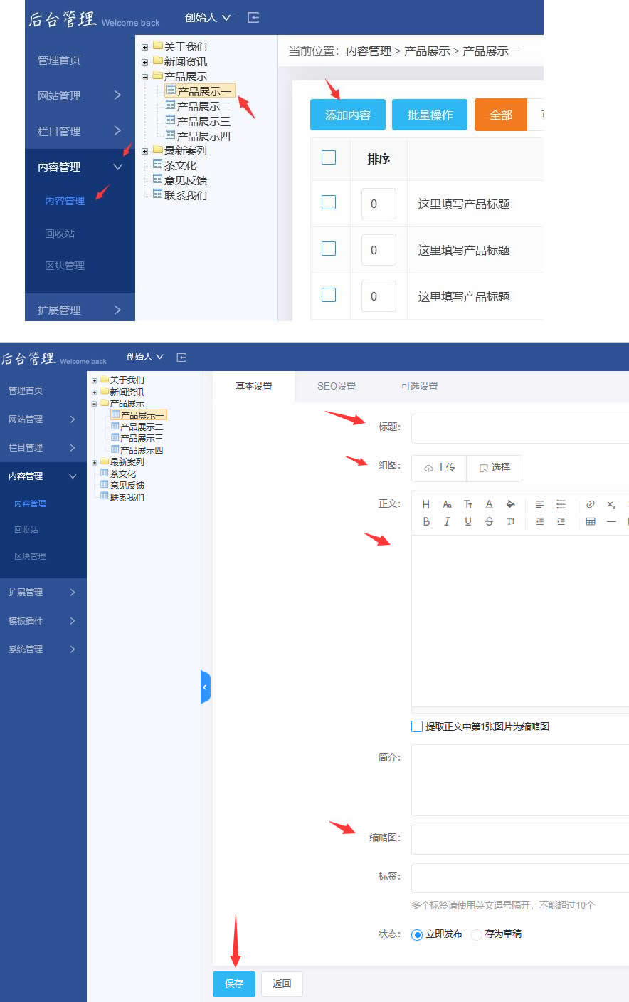Toggle italic text in the editor toolbar
The image size is (629, 1002).
(447, 521)
